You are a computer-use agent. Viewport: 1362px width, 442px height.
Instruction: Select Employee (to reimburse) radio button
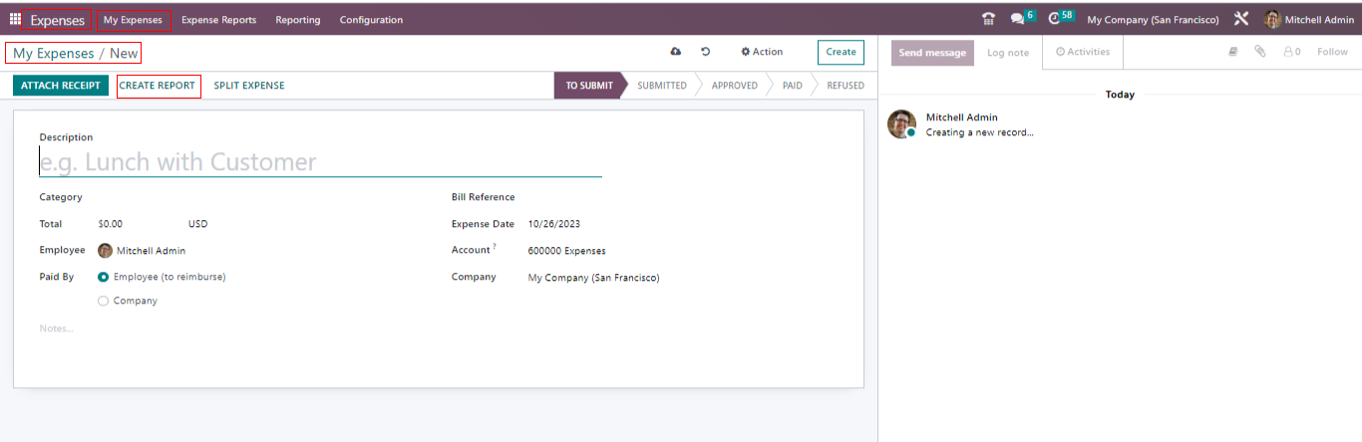click(104, 277)
